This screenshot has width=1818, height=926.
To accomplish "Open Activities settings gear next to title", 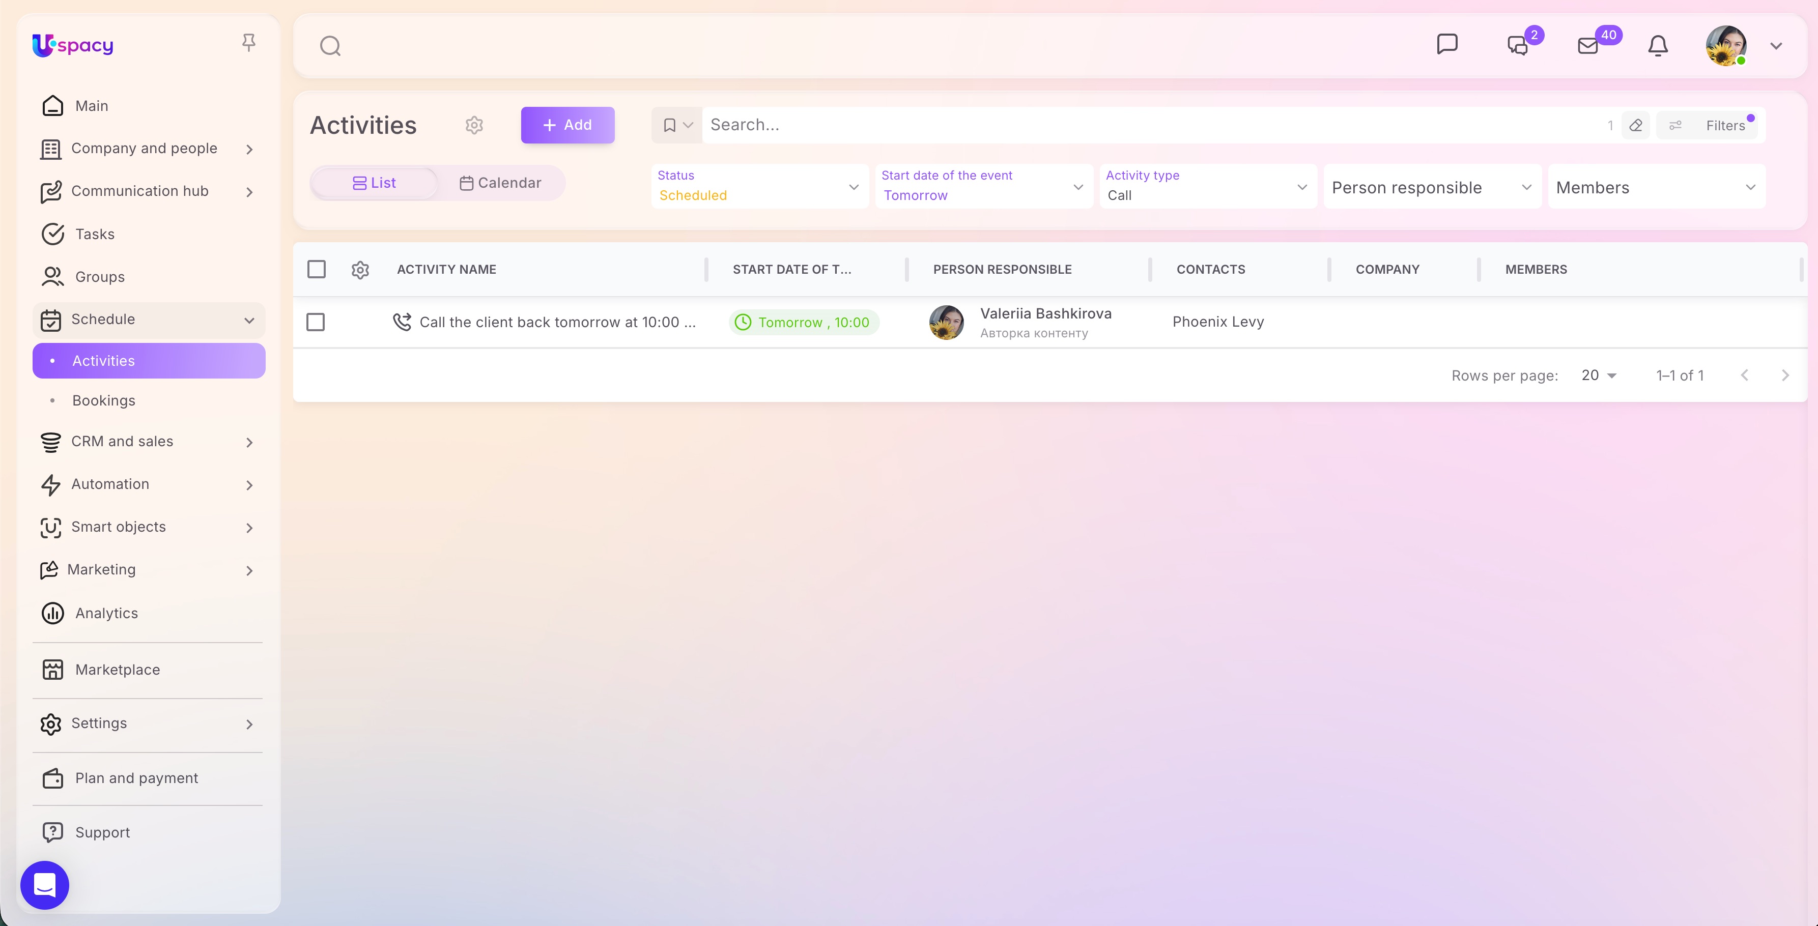I will pos(474,125).
